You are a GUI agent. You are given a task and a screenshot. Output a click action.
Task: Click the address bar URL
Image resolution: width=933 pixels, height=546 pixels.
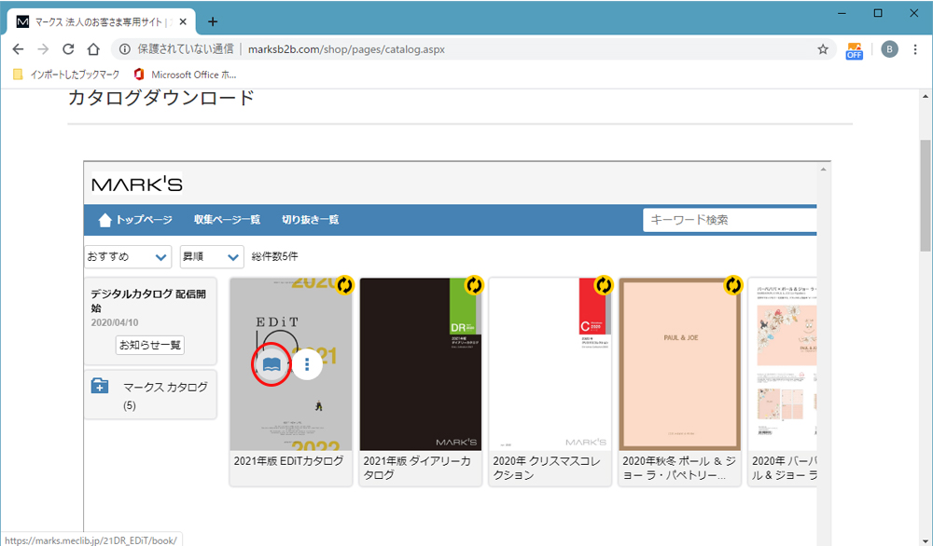[x=346, y=49]
